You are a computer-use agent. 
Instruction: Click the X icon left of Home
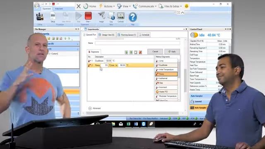(x=79, y=6)
